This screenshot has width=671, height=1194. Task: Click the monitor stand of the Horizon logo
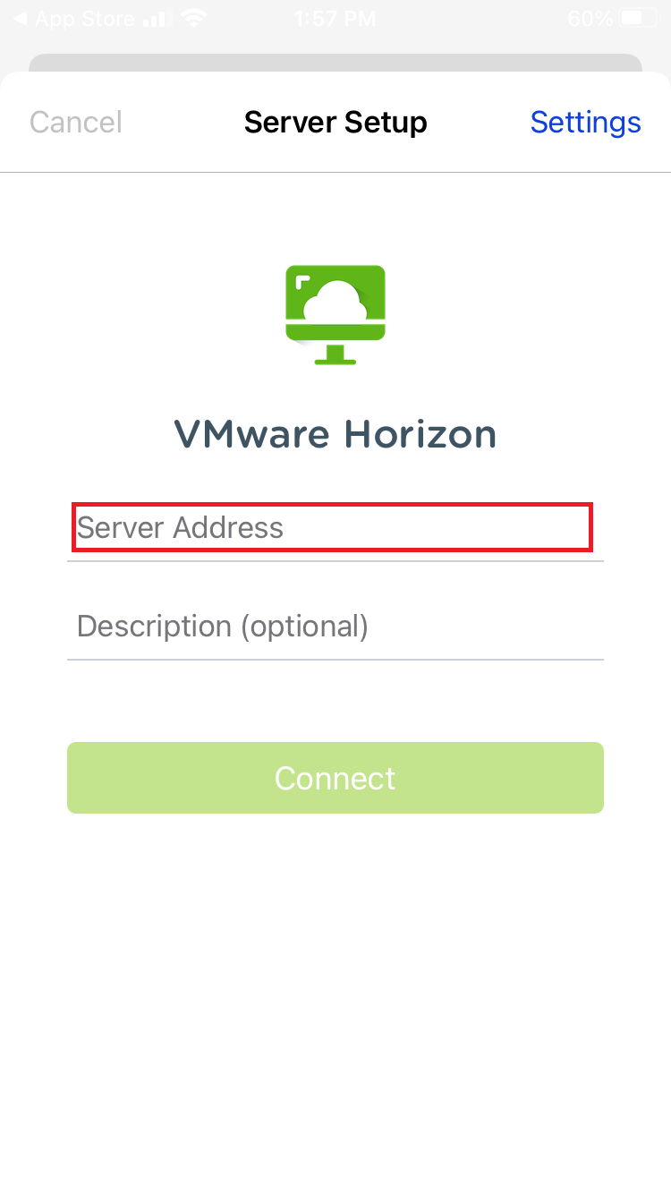click(x=335, y=354)
